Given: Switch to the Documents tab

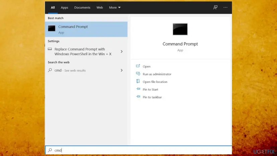Looking at the screenshot, I should click(x=82, y=7).
